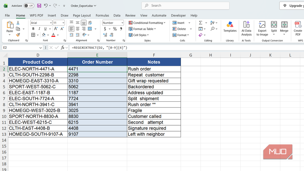Click Delete cells button
304x171 pixels.
point(179,29)
